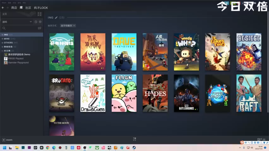Screen dimensions: 269x151
Task: Open Xbox app from the taskbar
Action: click(x=97, y=148)
